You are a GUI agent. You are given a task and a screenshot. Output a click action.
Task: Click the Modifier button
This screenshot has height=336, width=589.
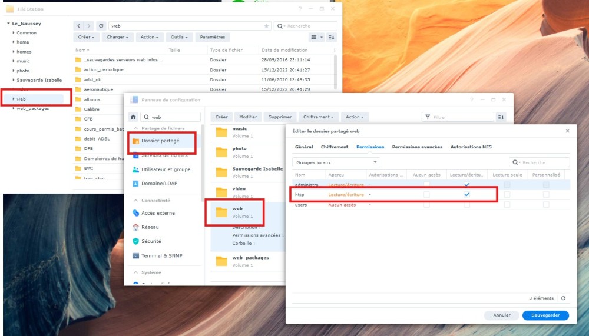tap(248, 117)
